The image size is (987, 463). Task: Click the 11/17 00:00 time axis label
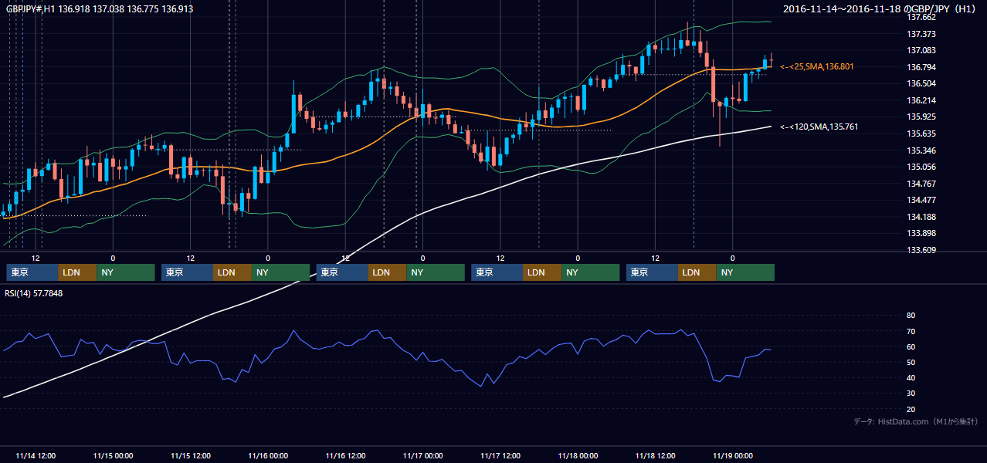(423, 455)
